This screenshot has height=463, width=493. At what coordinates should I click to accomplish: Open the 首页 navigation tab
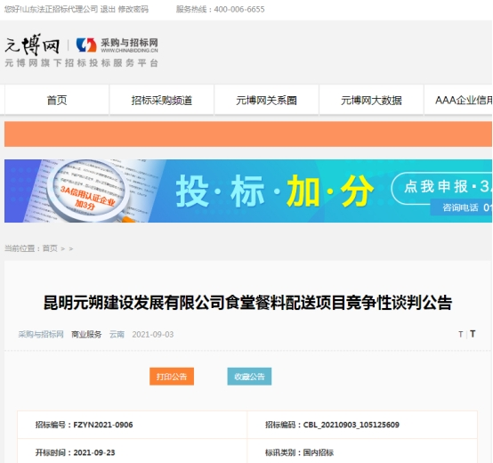57,100
